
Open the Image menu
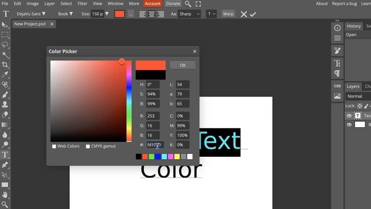[32, 3]
